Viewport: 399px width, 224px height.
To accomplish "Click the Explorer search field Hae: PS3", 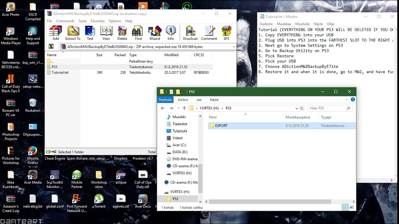I will (x=330, y=108).
